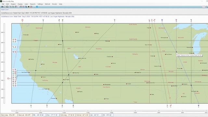Image resolution: width=208 pixels, height=117 pixels.
Task: Click the Los Angeles city marker
Action: 49,89
